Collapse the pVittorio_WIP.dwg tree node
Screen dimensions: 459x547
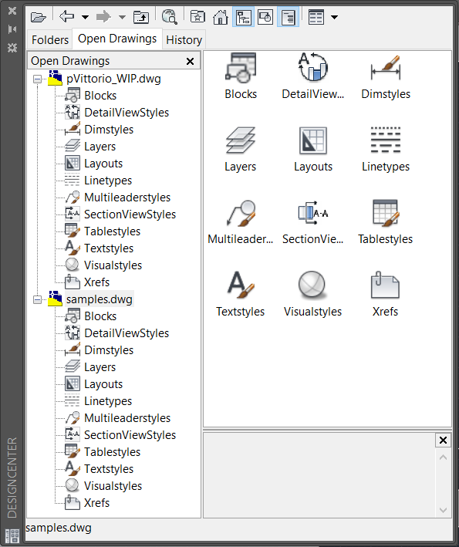pyautogui.click(x=37, y=79)
